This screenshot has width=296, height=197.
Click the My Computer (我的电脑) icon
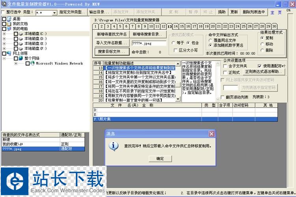(9, 29)
